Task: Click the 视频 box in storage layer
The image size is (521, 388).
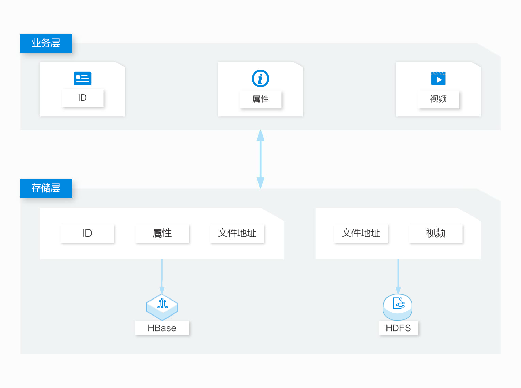Action: [436, 233]
